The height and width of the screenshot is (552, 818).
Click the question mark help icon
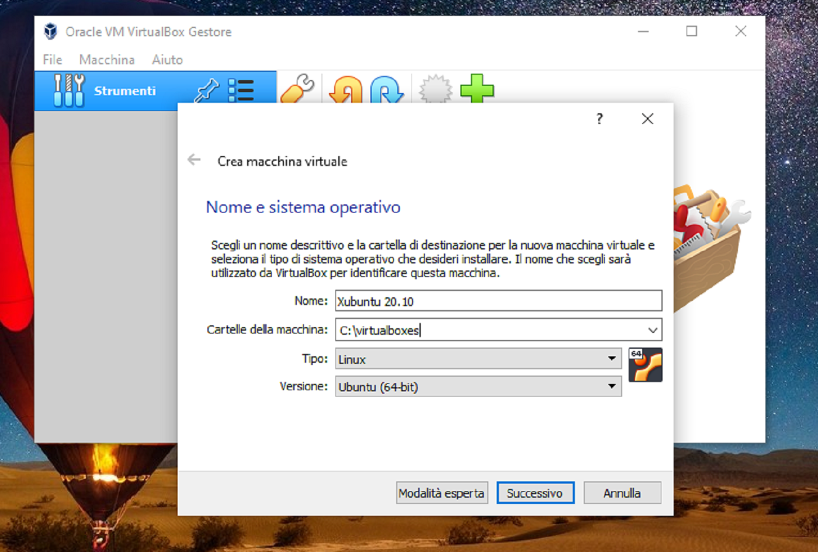pos(599,119)
